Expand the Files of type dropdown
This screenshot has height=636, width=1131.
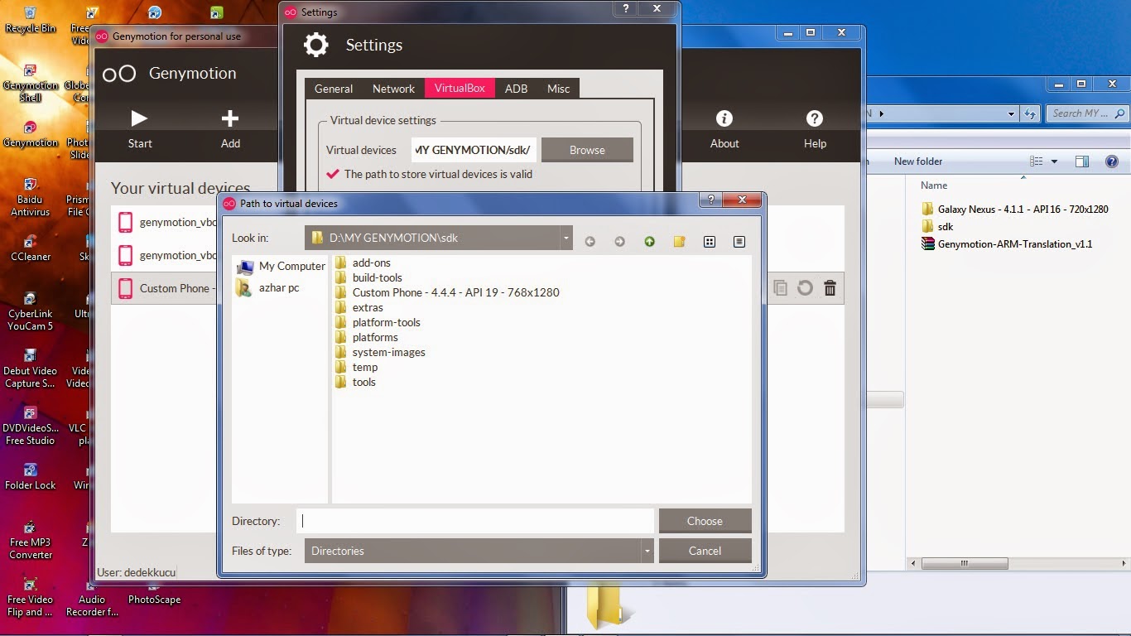pos(647,551)
